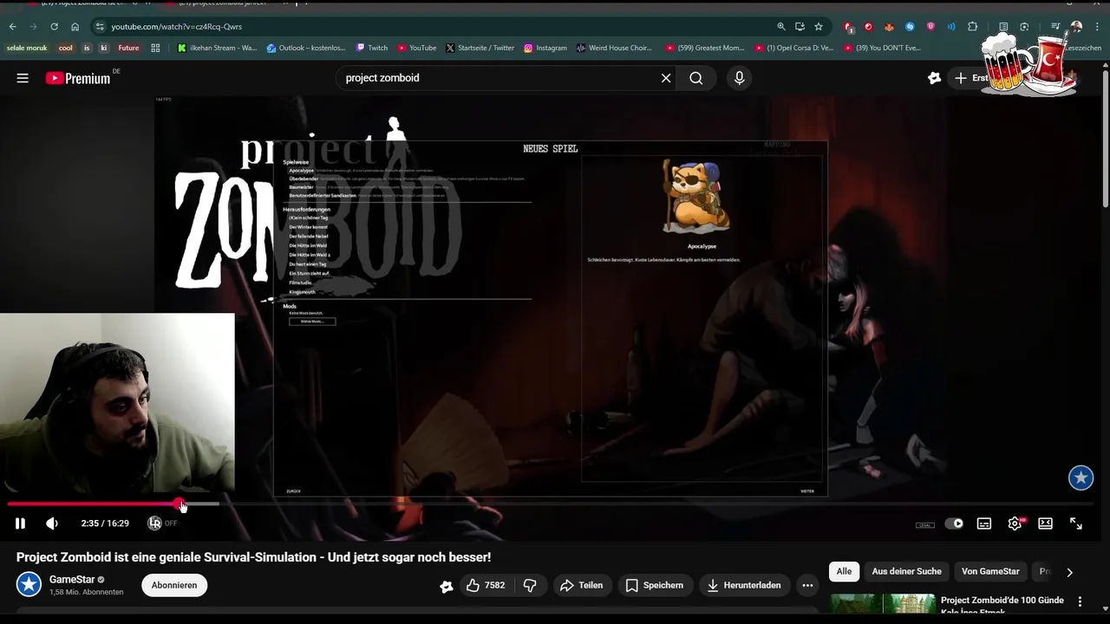The width and height of the screenshot is (1110, 624).
Task: Open the Instagram bookmark
Action: pyautogui.click(x=545, y=49)
